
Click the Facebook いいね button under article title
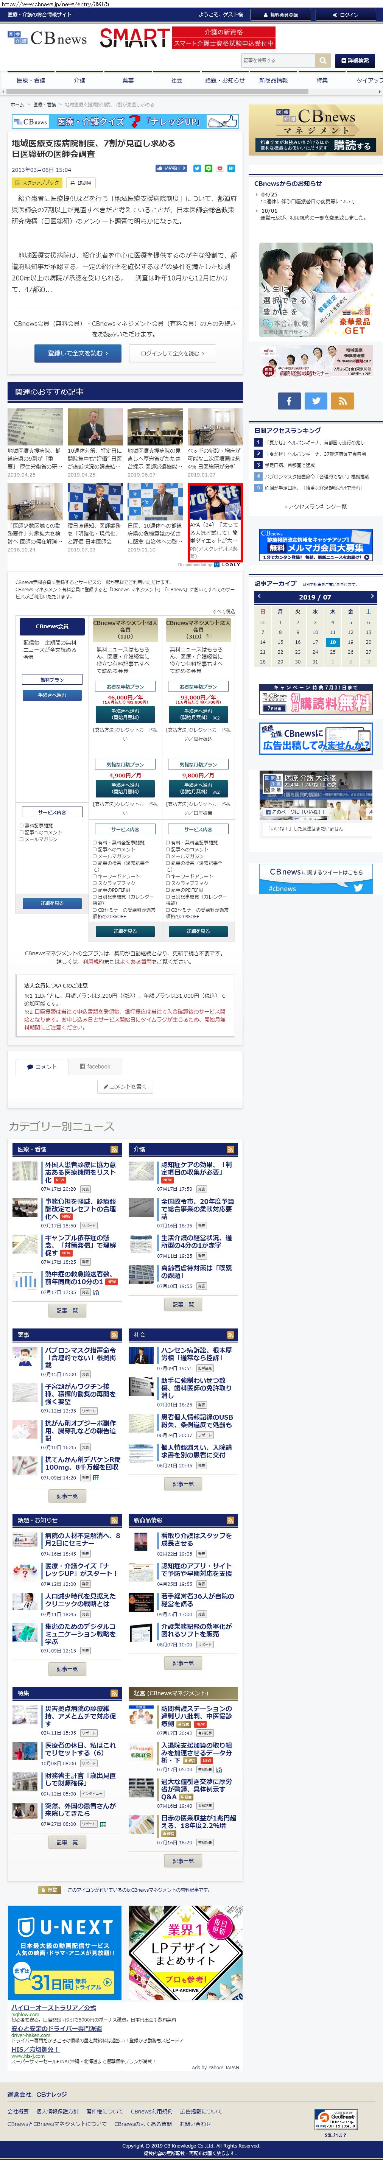pos(171,168)
